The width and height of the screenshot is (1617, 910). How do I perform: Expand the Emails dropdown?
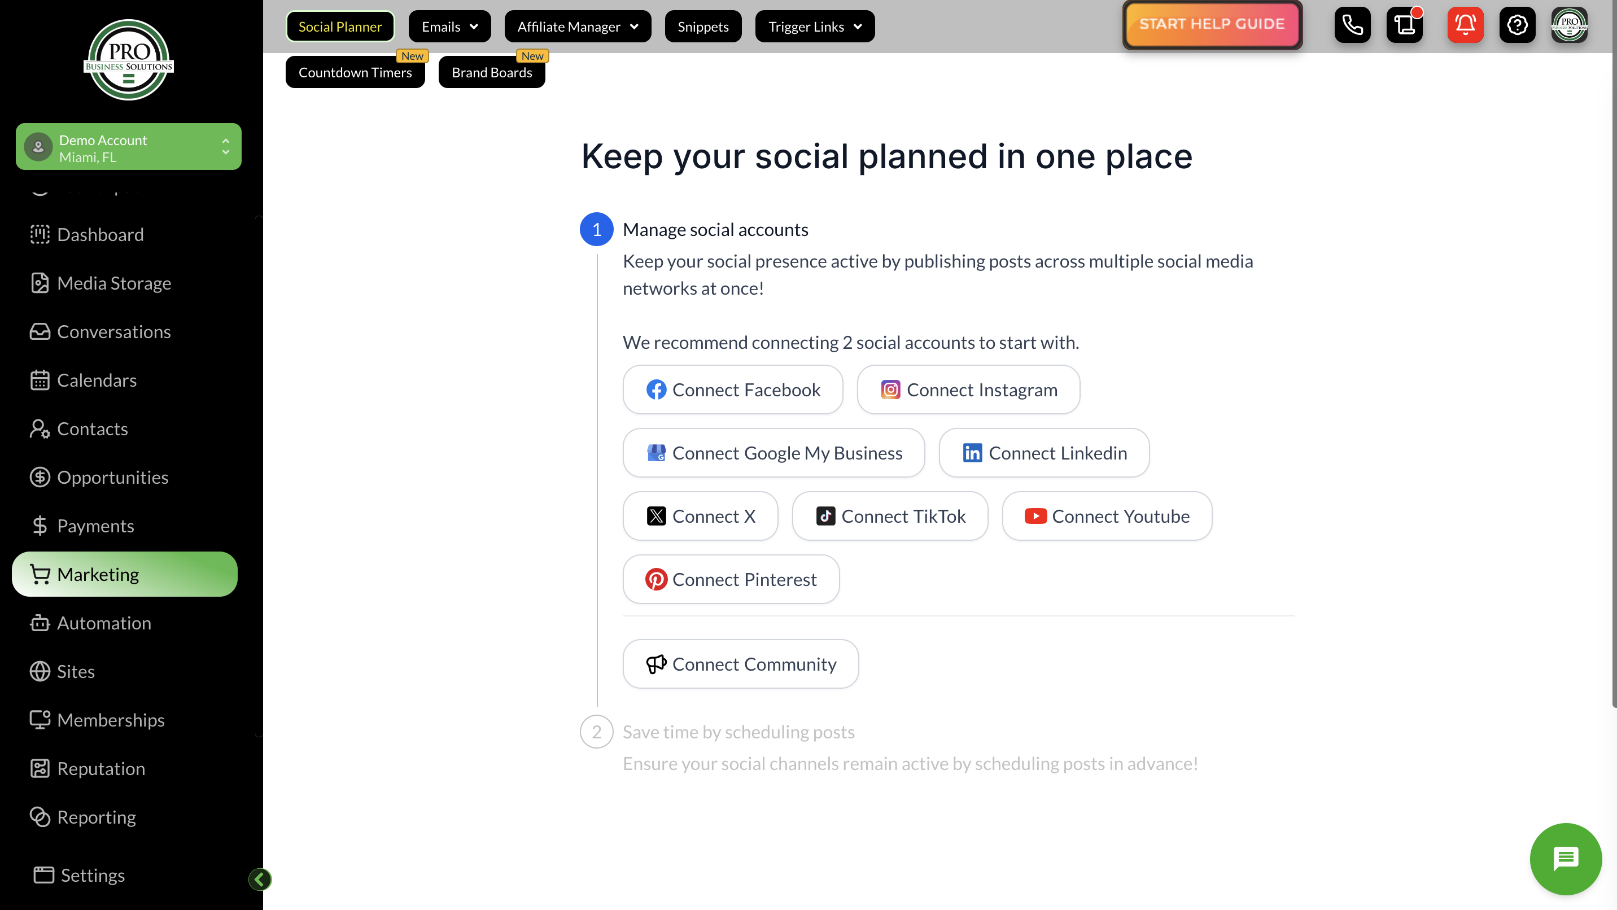click(449, 27)
